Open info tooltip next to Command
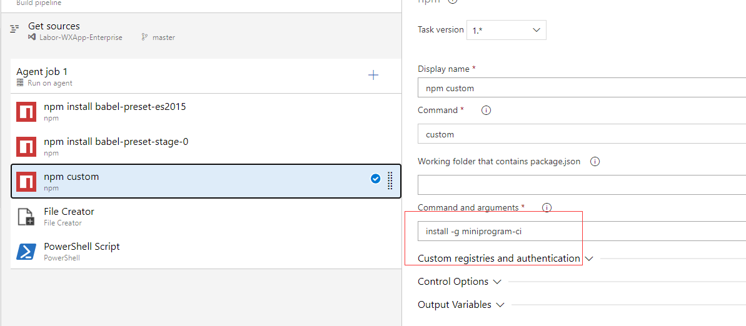Viewport: 746px width, 326px height. coord(486,111)
